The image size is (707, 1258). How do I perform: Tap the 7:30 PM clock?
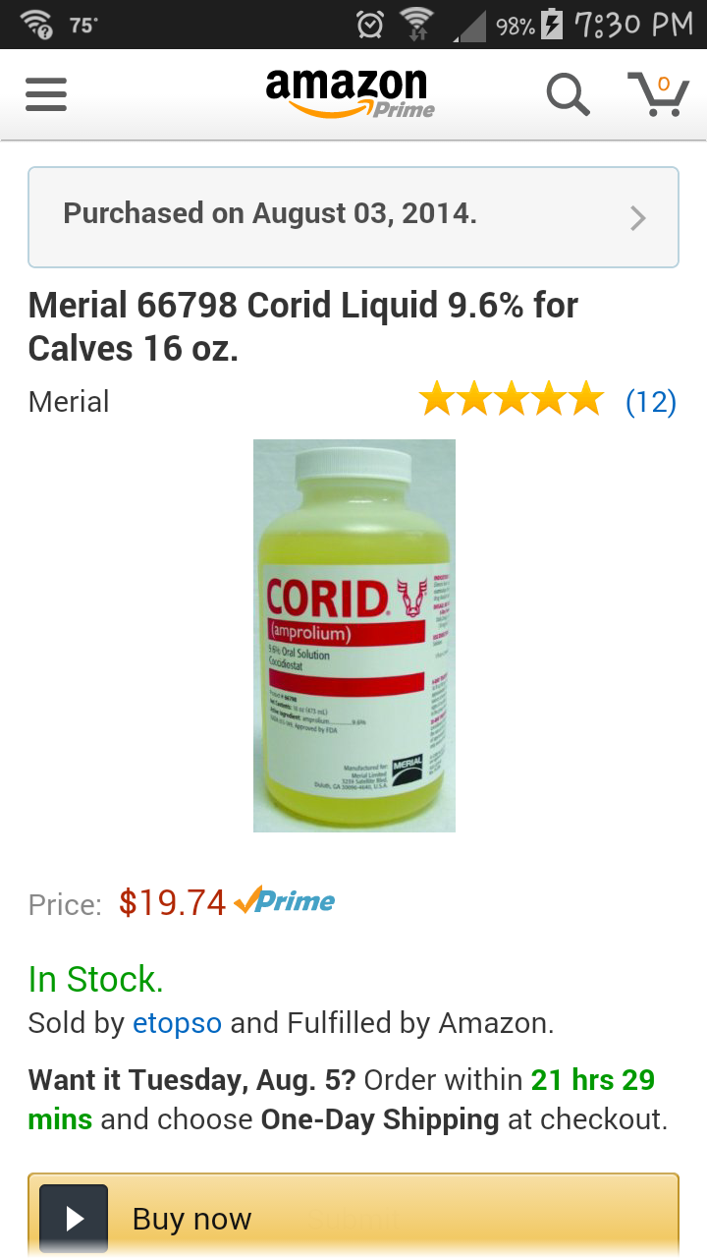click(633, 25)
